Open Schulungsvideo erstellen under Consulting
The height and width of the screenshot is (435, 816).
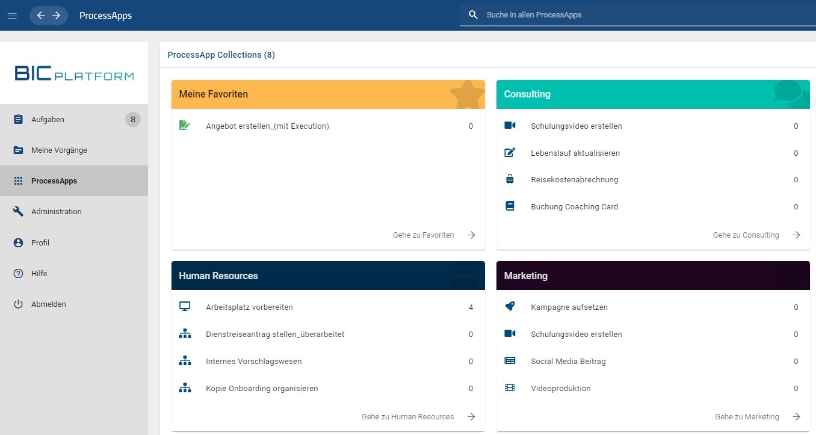click(x=576, y=126)
